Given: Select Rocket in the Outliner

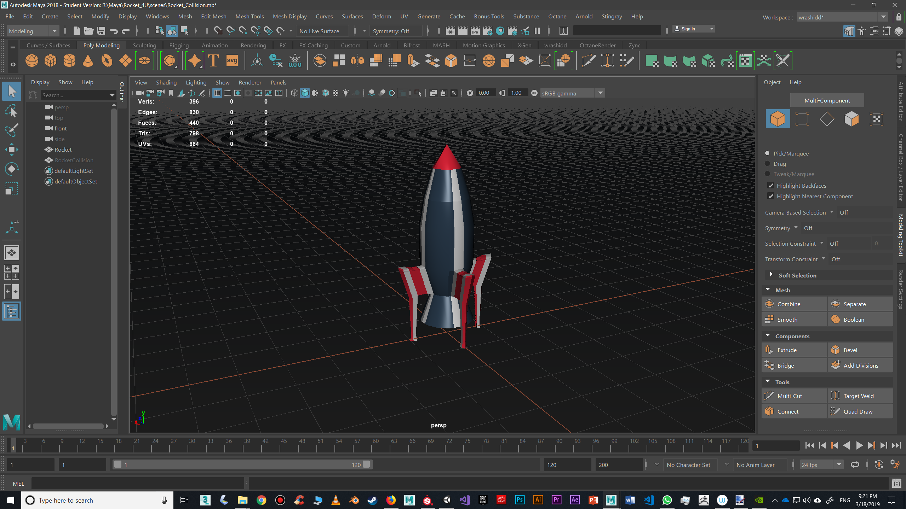Looking at the screenshot, I should (x=63, y=150).
